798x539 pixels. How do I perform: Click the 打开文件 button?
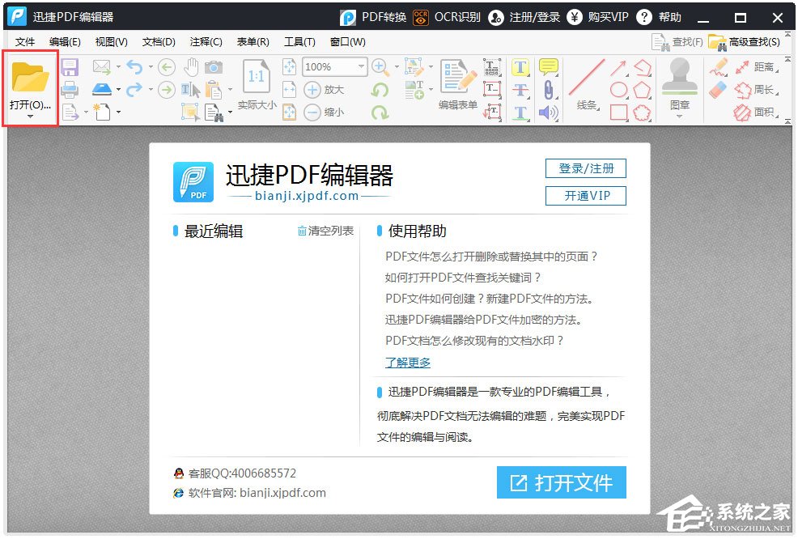[562, 482]
